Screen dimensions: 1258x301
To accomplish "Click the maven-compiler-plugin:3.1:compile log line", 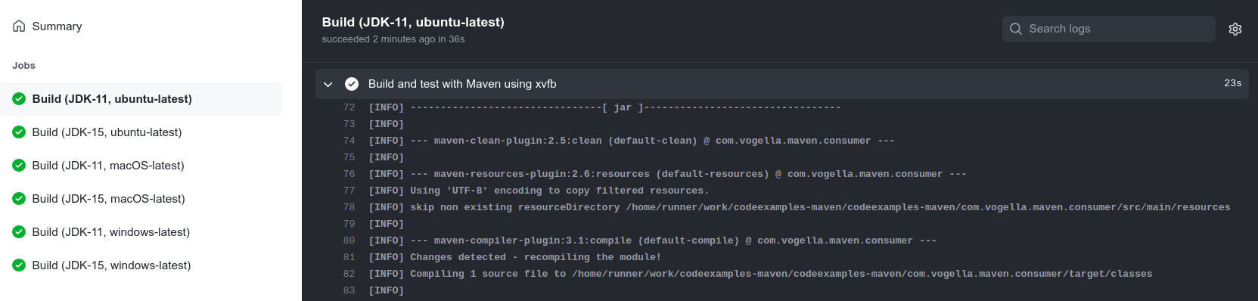I will [652, 240].
